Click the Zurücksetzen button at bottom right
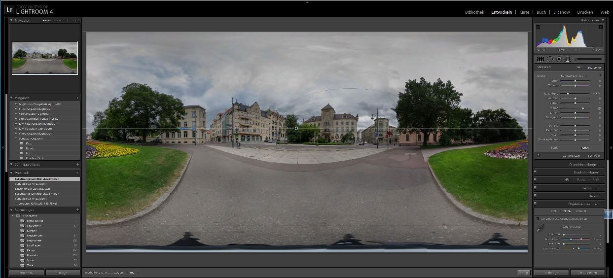 (x=587, y=273)
